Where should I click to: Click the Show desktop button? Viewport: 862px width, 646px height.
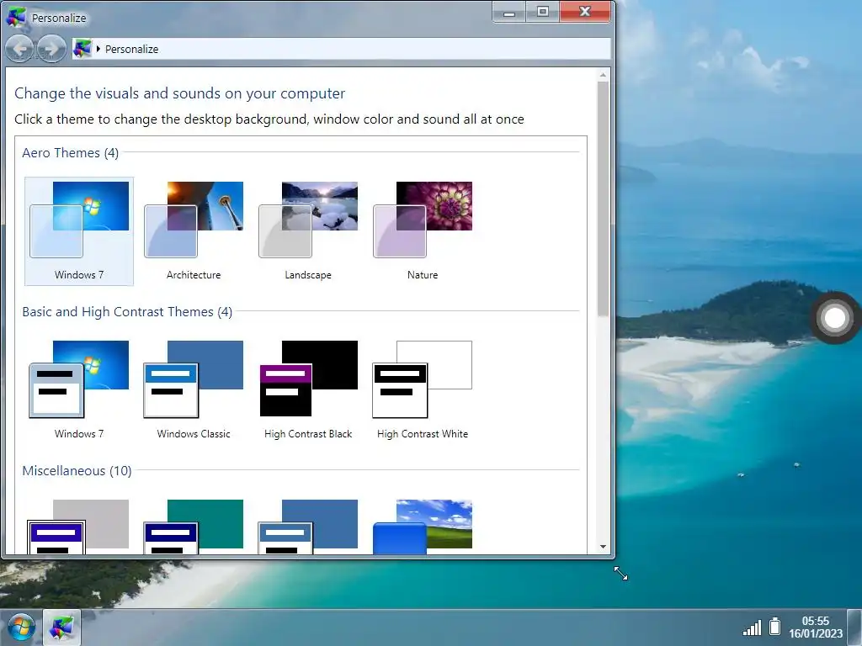tap(855, 627)
